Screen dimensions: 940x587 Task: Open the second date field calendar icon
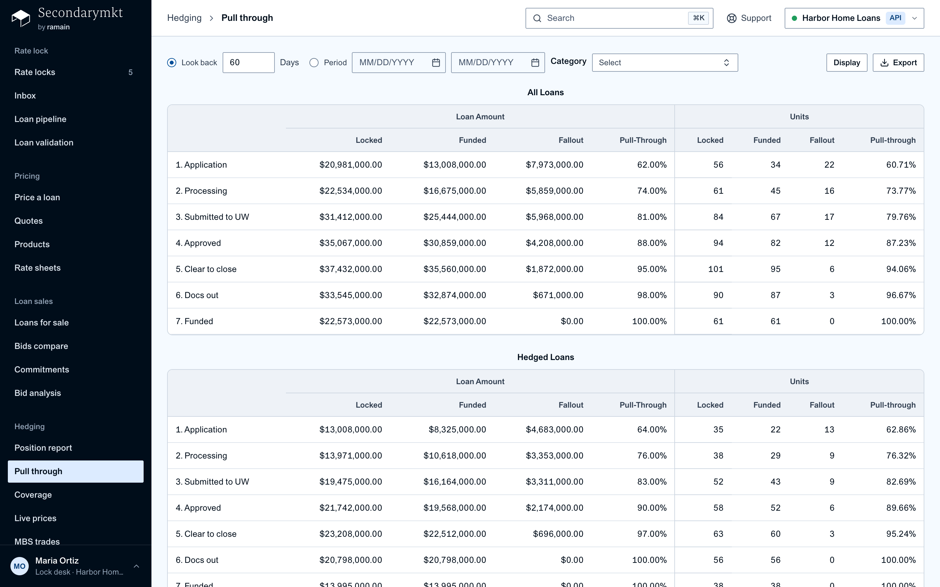(x=535, y=63)
